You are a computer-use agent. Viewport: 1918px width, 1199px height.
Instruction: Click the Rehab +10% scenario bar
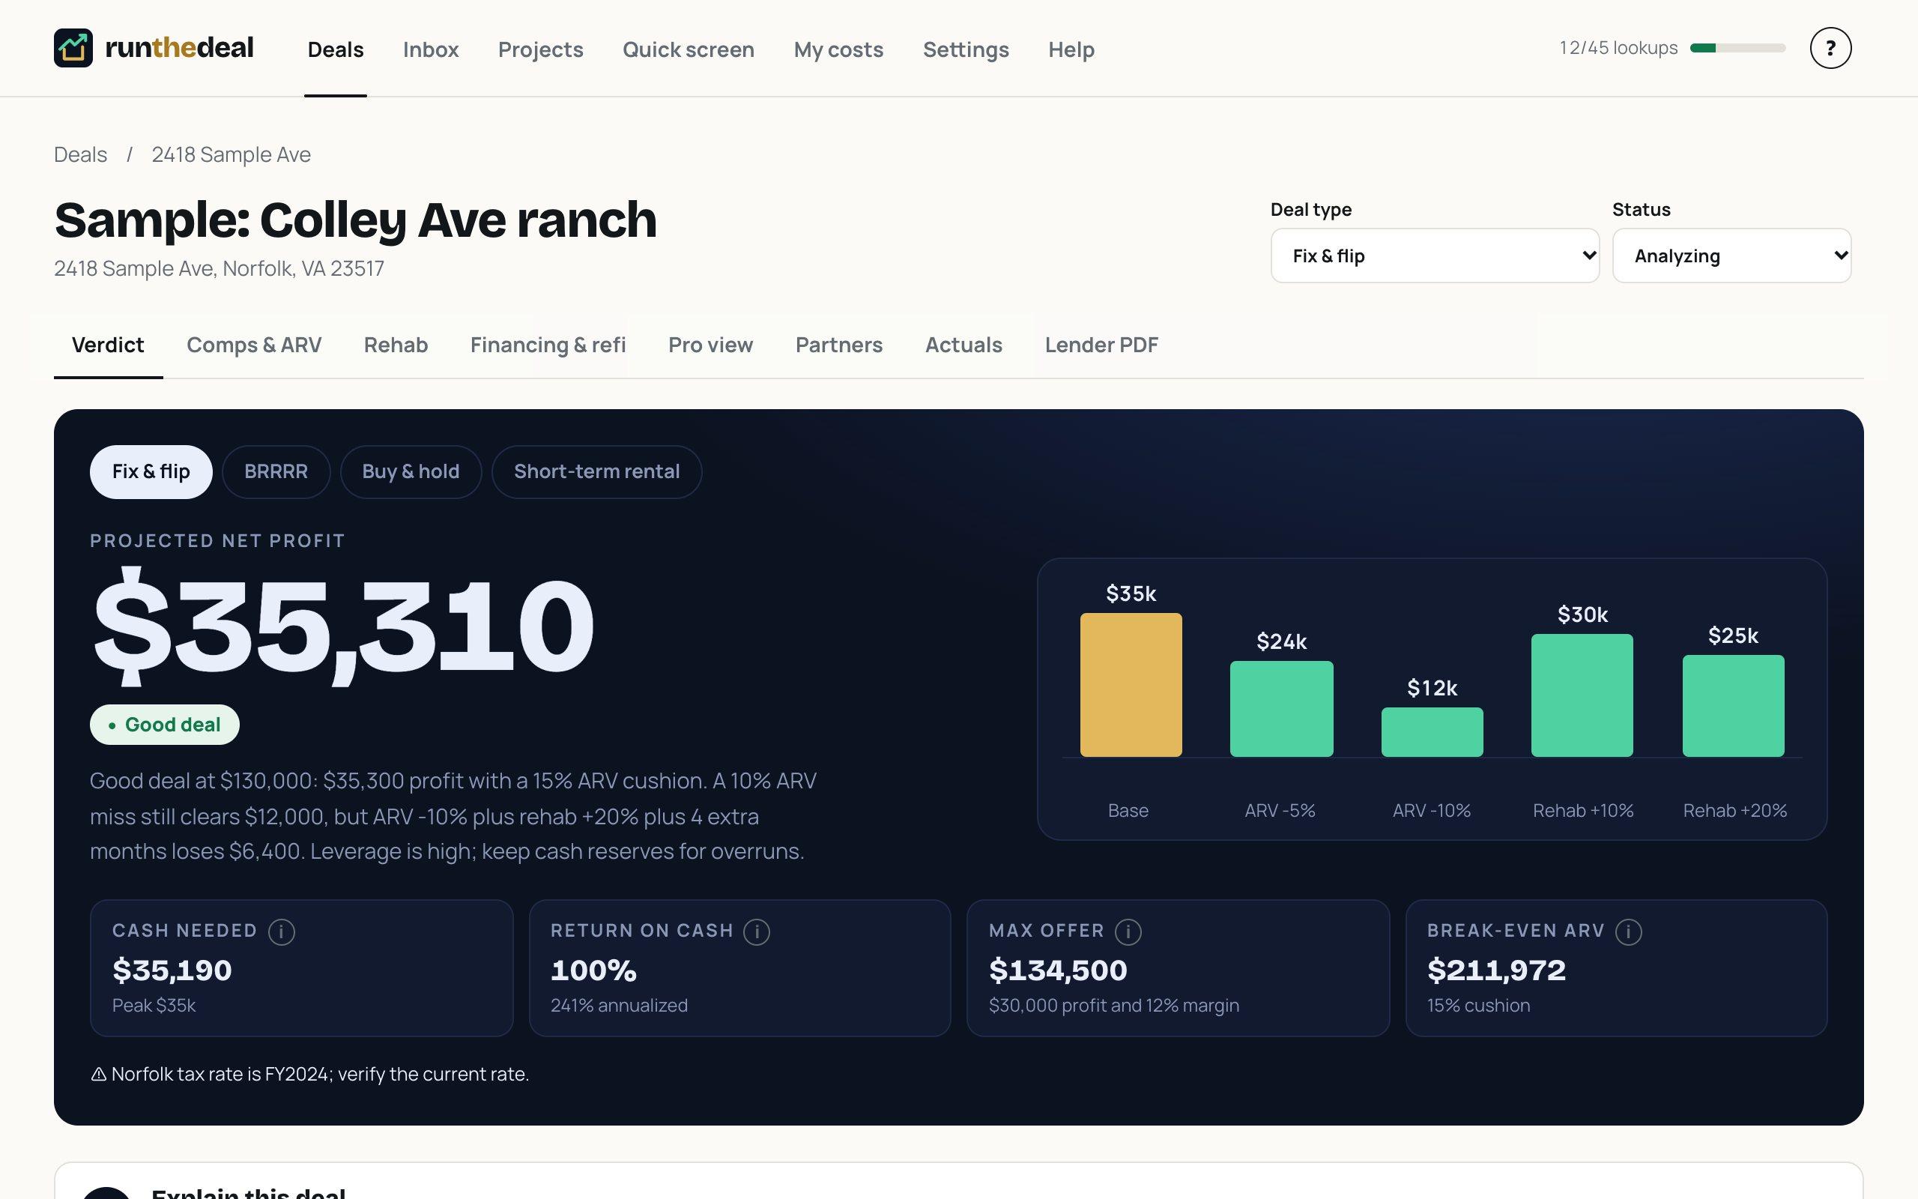coord(1582,695)
